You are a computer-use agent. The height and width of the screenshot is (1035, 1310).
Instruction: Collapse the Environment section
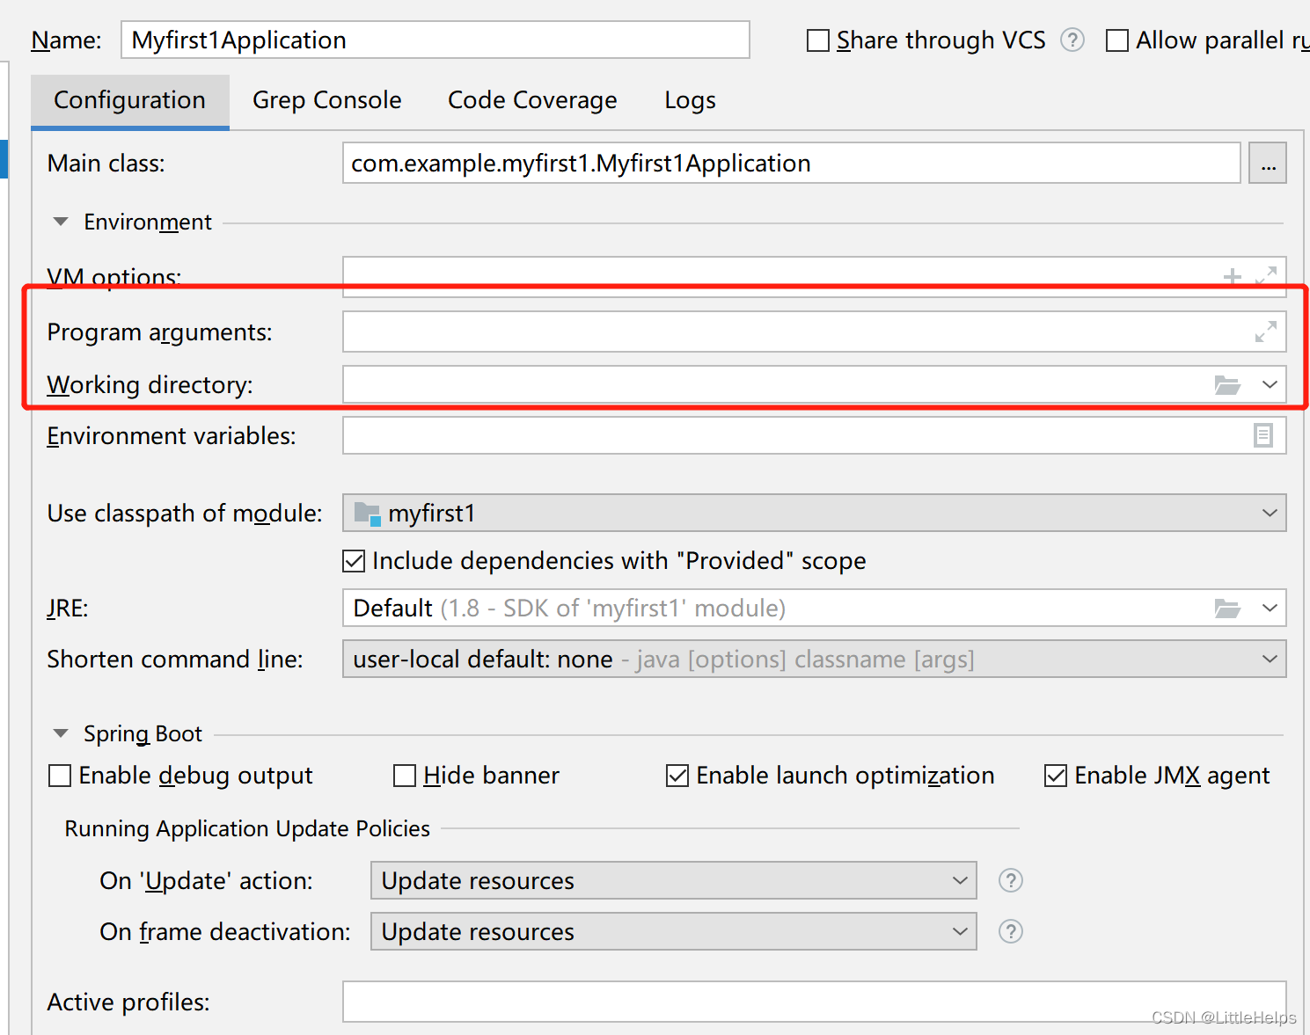(60, 222)
